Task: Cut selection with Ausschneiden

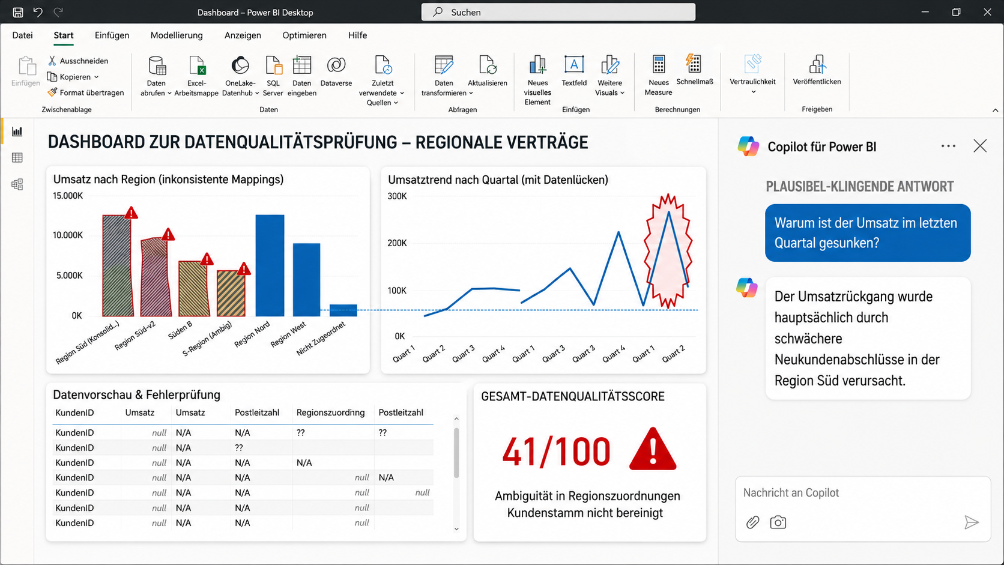Action: pyautogui.click(x=78, y=61)
